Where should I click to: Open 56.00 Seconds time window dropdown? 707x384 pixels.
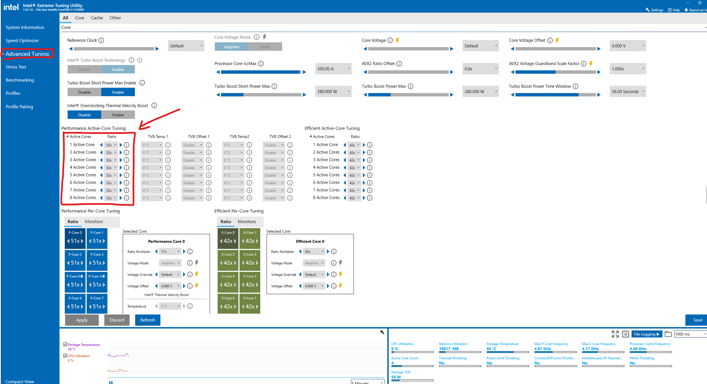point(628,92)
